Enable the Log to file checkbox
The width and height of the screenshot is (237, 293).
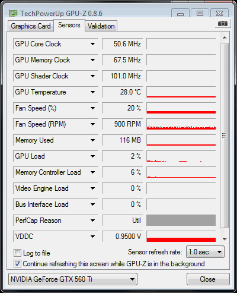pyautogui.click(x=17, y=253)
